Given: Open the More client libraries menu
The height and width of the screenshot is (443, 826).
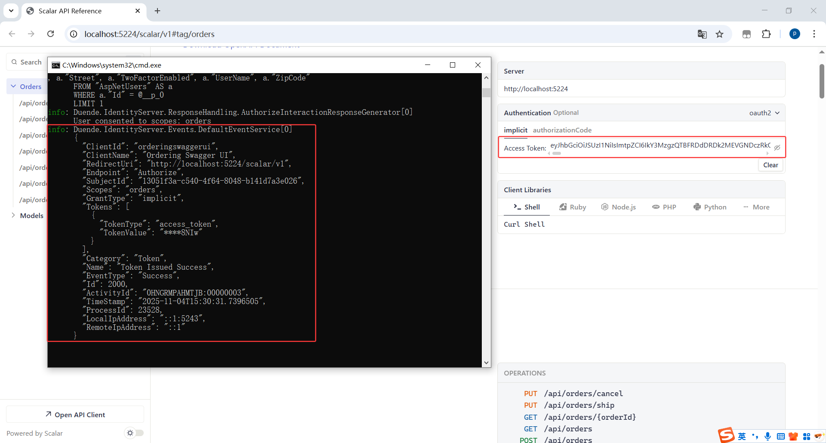Looking at the screenshot, I should tap(756, 207).
